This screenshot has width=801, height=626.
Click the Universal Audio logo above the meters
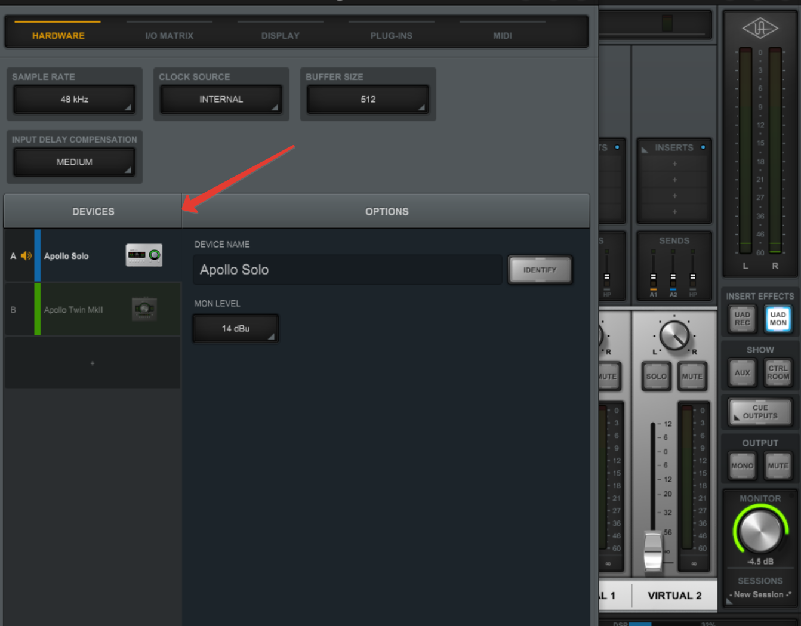click(760, 28)
